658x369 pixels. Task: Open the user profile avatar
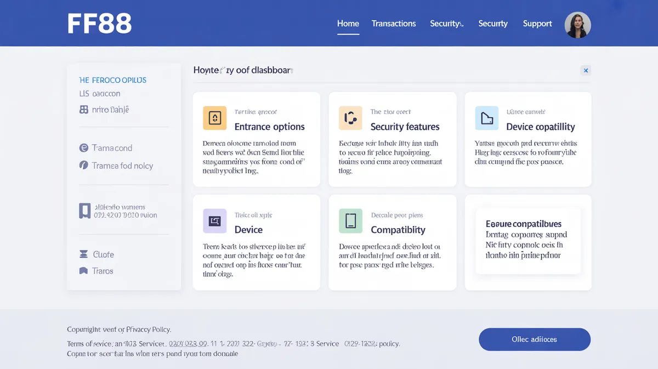click(577, 25)
